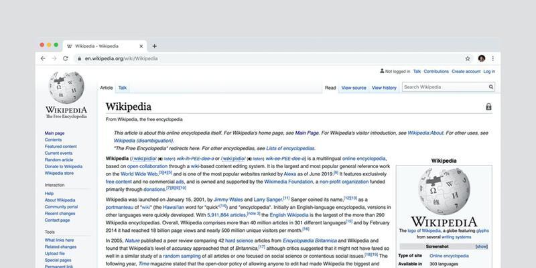The image size is (536, 268).
Task: Open Wikipedia (disambiguation) link
Action: pyautogui.click(x=143, y=141)
